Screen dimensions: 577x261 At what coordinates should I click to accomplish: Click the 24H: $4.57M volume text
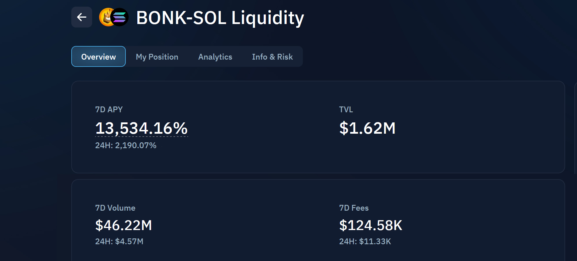pos(119,241)
